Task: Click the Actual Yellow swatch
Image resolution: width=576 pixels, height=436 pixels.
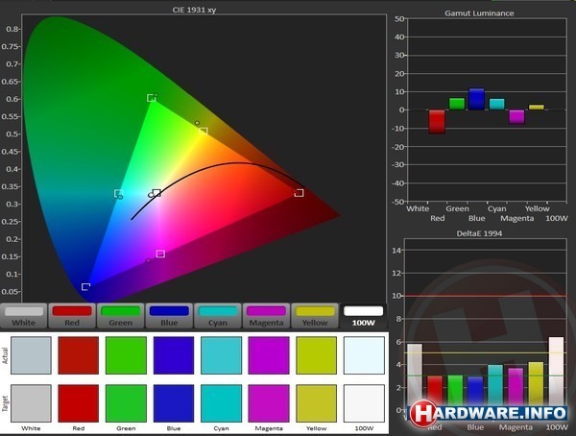Action: tap(316, 355)
